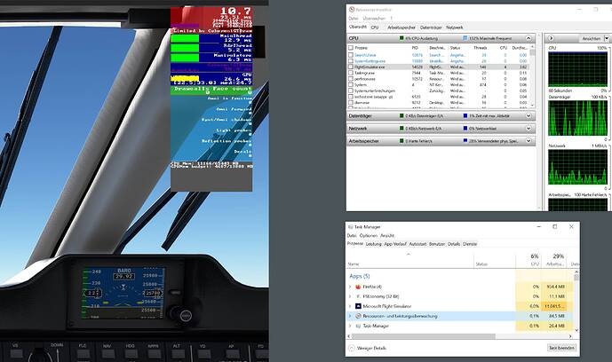Sort processes by the CPU column header

click(533, 260)
